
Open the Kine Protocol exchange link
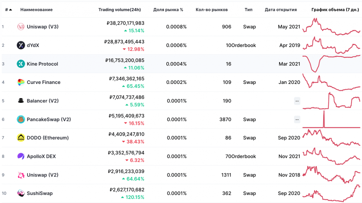42,64
